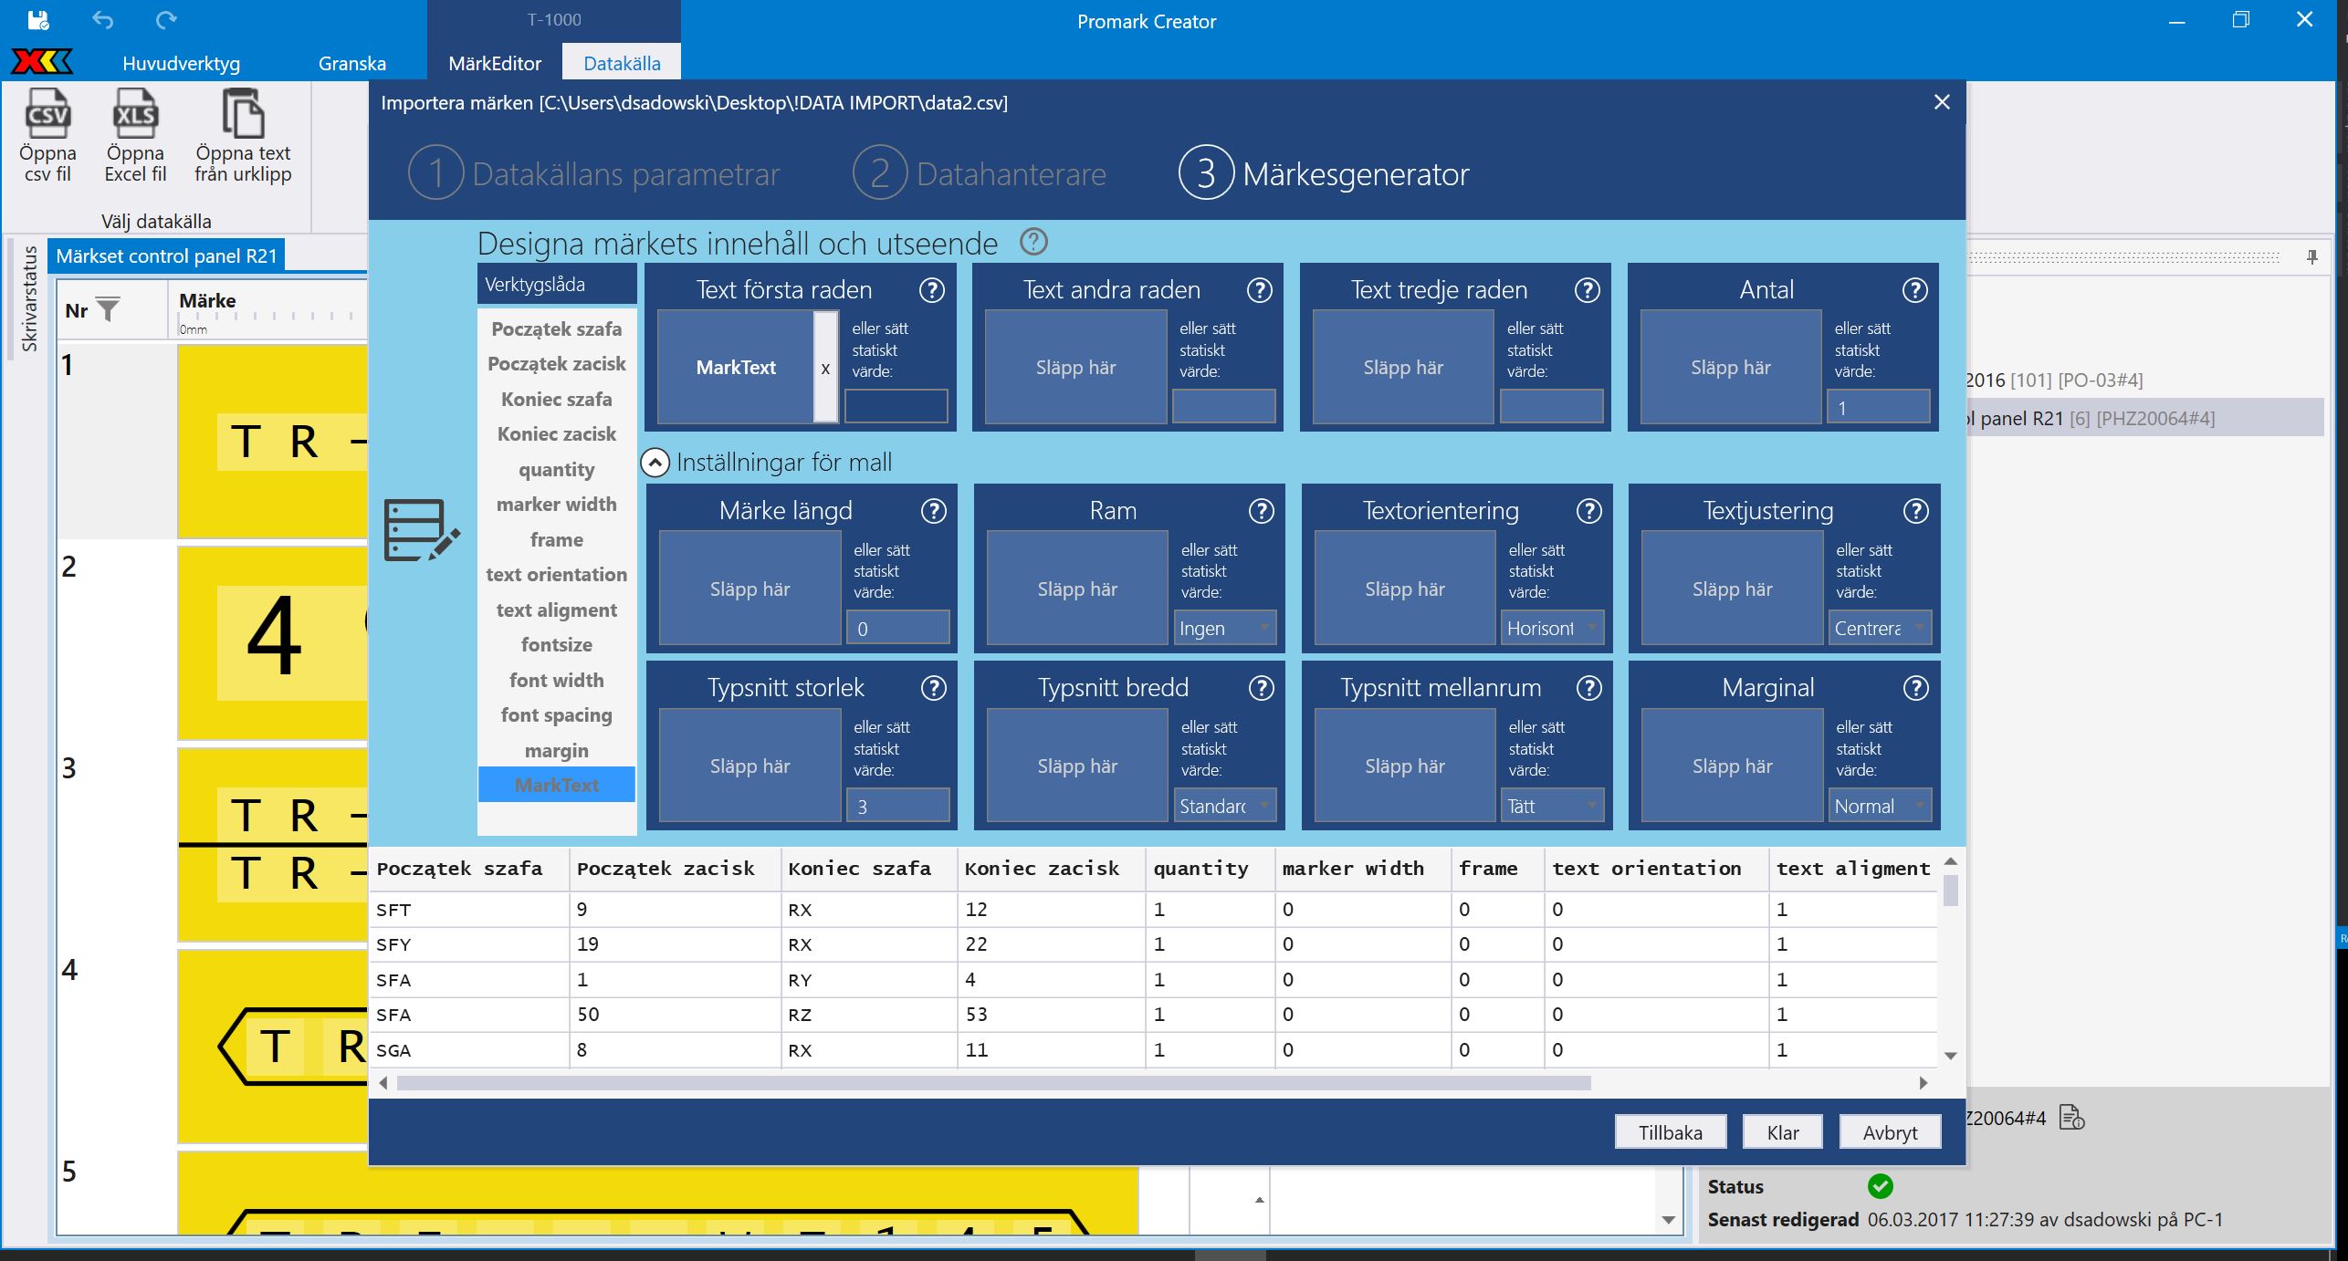Image resolution: width=2348 pixels, height=1261 pixels.
Task: Show help for Typsnitt storlek
Action: pyautogui.click(x=933, y=688)
